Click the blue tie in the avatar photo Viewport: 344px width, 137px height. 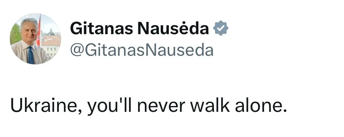(31, 55)
